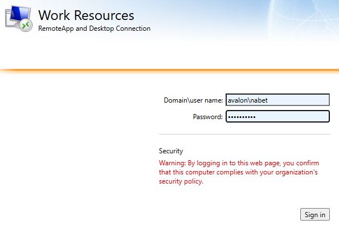This screenshot has width=339, height=228.
Task: Click the word Warning in red text
Action: [x=172, y=163]
